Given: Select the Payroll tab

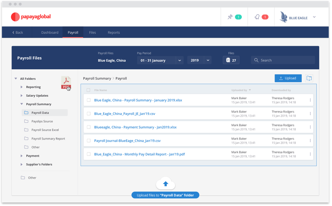Looking at the screenshot, I should (73, 33).
